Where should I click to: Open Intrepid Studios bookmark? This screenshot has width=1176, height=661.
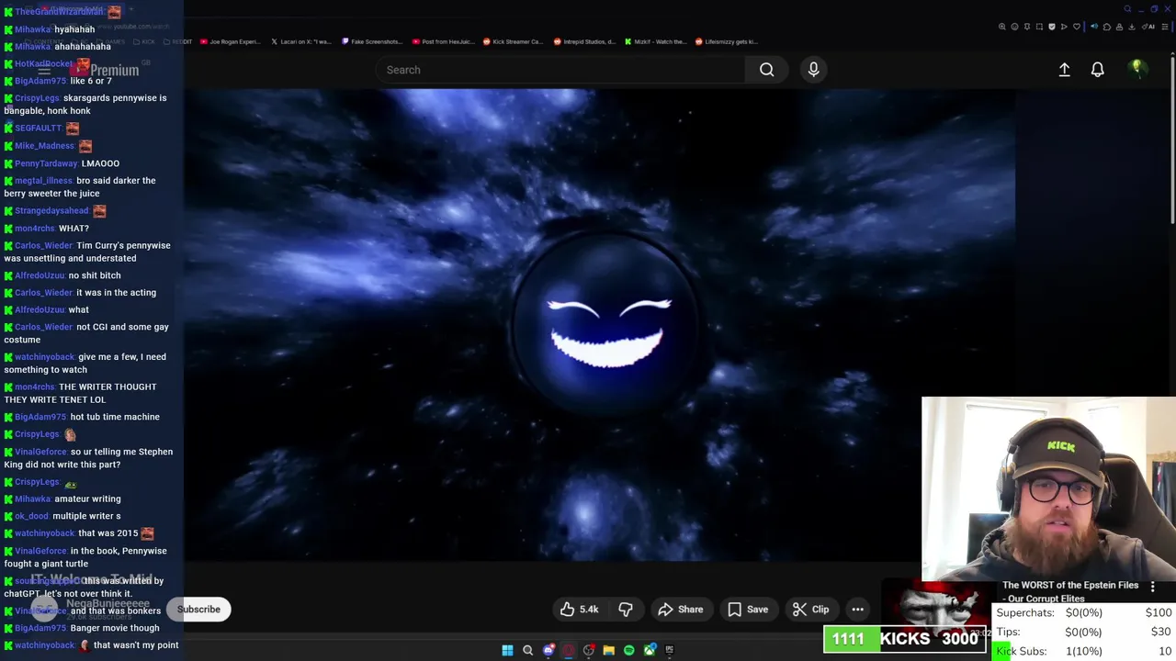click(x=584, y=41)
